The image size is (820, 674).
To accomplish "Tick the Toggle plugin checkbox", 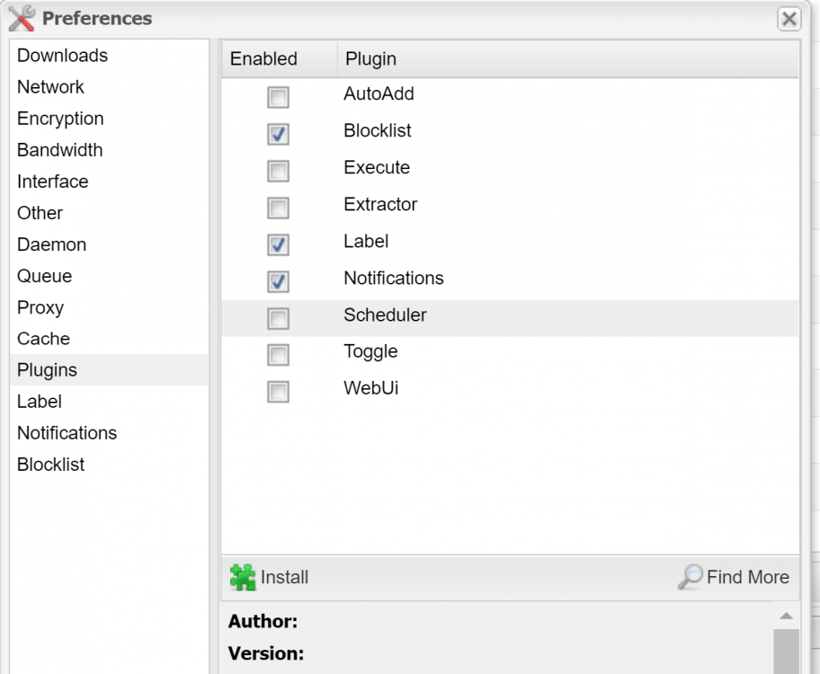I will point(278,354).
